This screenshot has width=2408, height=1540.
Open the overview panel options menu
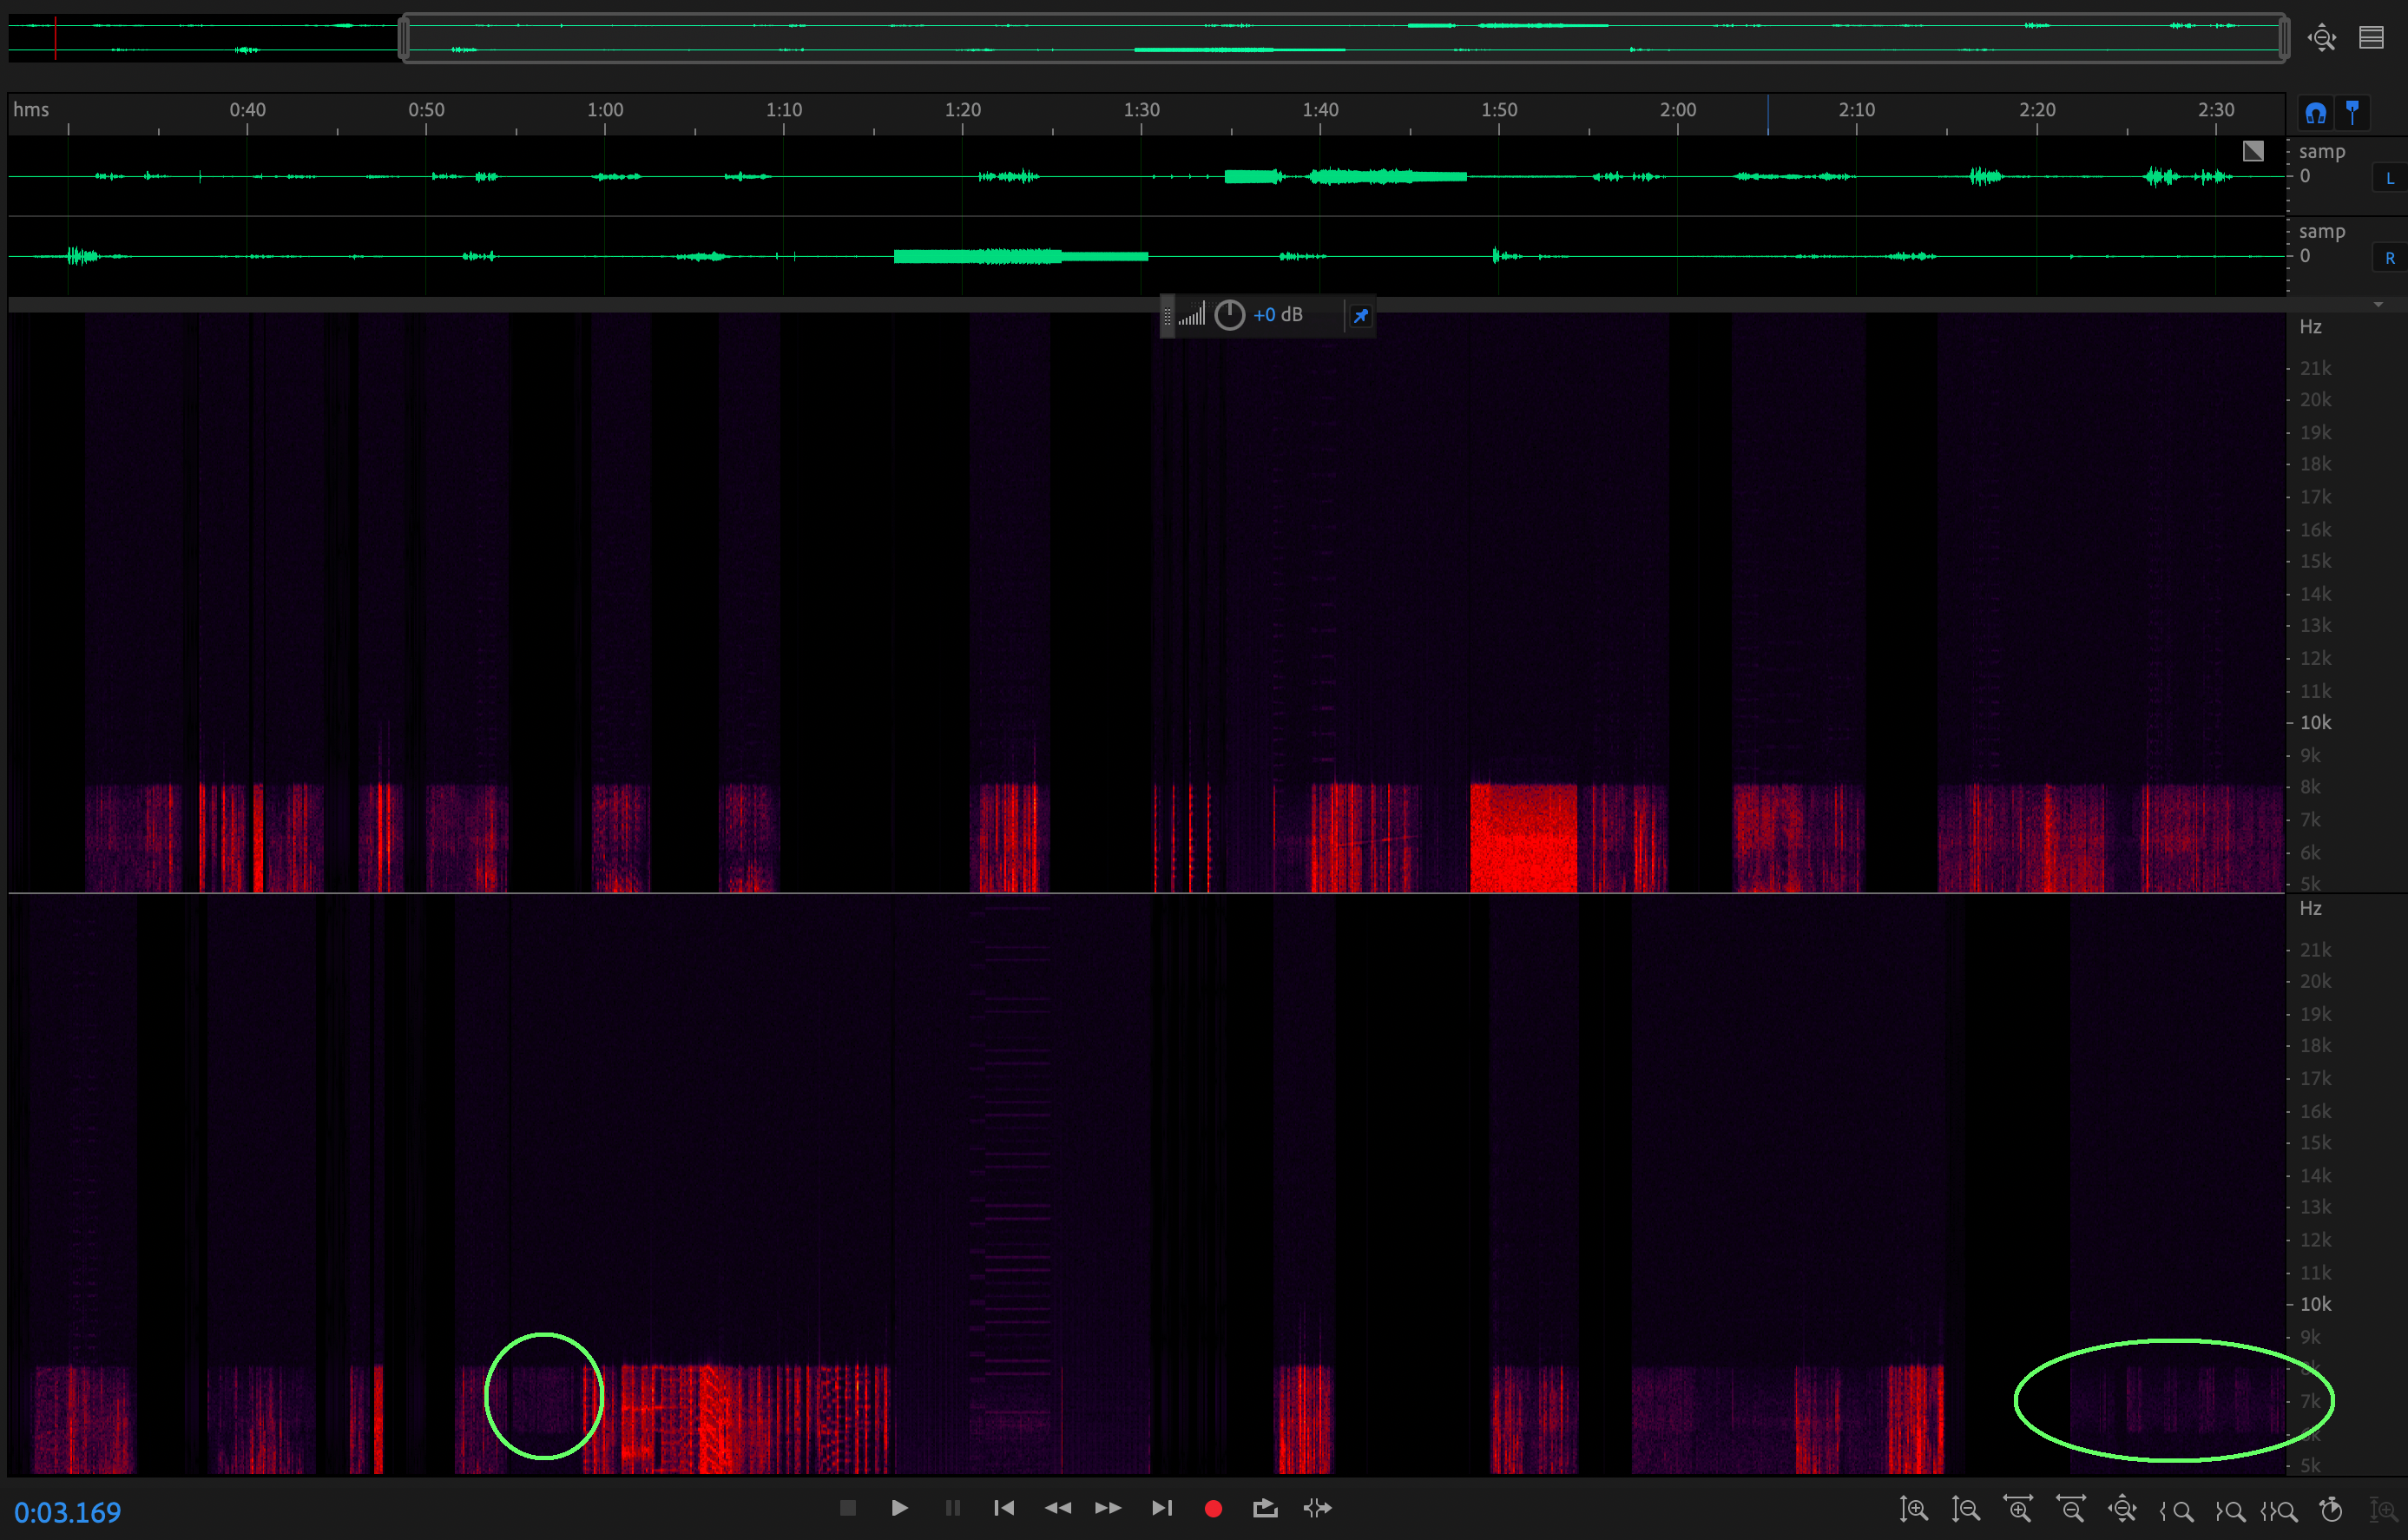[2371, 38]
